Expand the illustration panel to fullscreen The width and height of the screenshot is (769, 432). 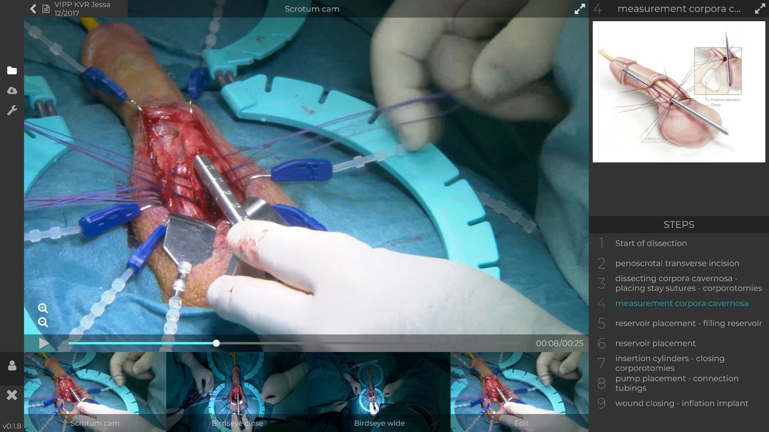pyautogui.click(x=760, y=9)
